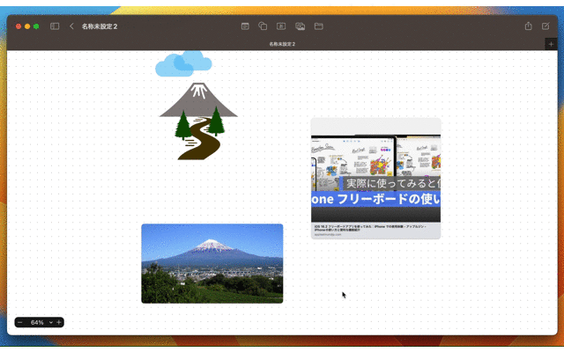Go back with the chevron arrow

71,26
